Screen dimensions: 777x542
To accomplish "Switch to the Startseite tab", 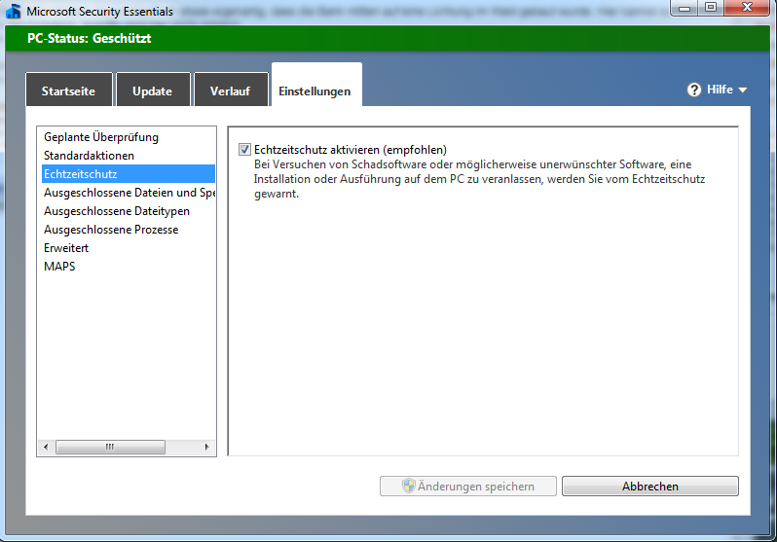I will [x=69, y=90].
